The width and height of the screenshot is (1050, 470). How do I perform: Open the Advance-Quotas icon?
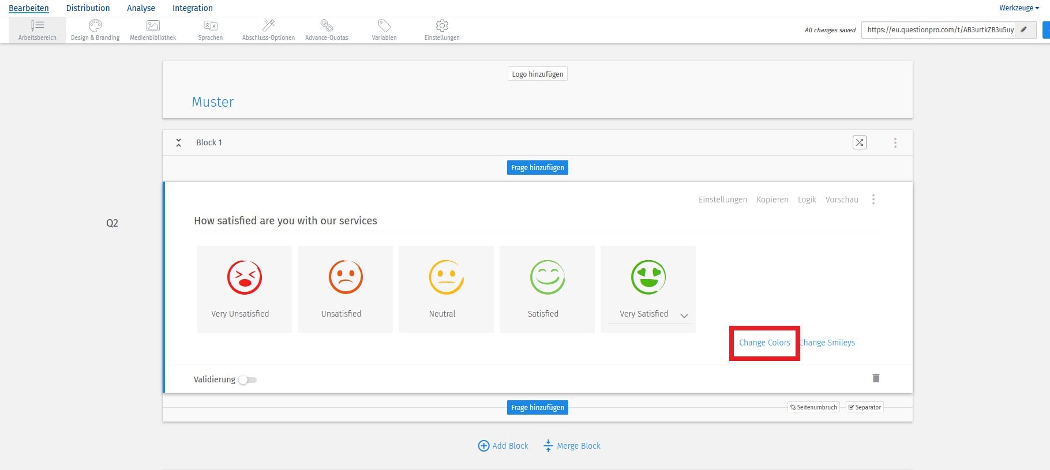coord(327,25)
